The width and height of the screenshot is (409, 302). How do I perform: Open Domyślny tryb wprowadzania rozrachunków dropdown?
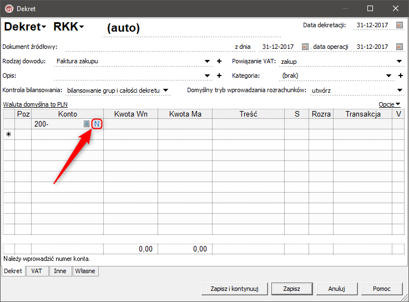(x=400, y=90)
